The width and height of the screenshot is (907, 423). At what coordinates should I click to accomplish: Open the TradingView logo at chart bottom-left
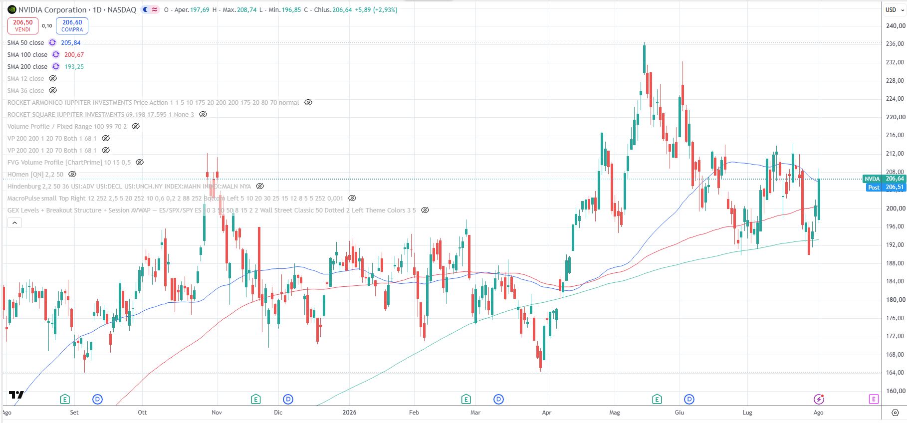(x=16, y=395)
